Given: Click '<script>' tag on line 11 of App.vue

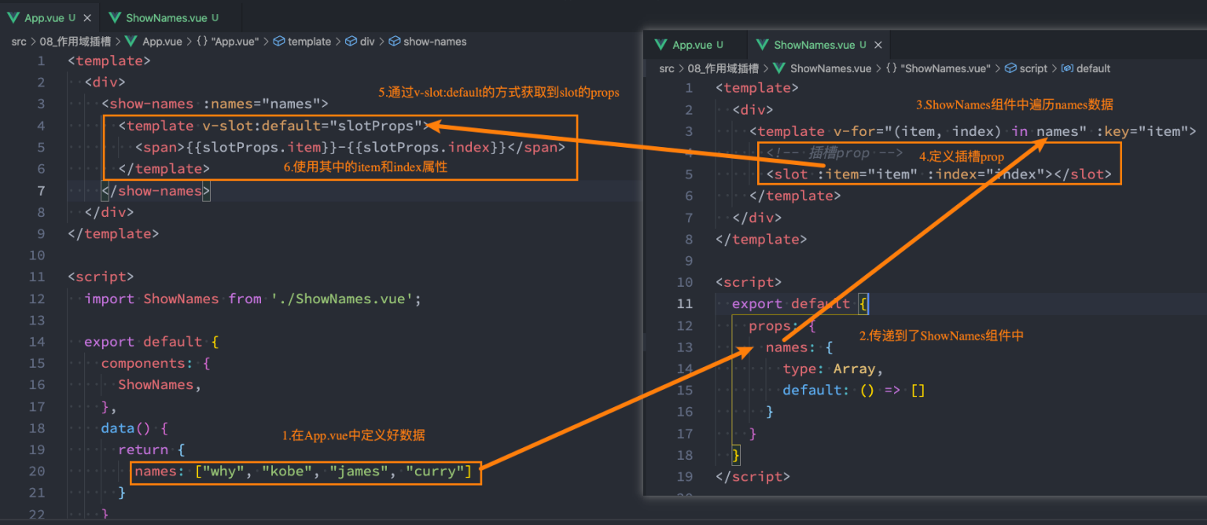Looking at the screenshot, I should (x=101, y=277).
